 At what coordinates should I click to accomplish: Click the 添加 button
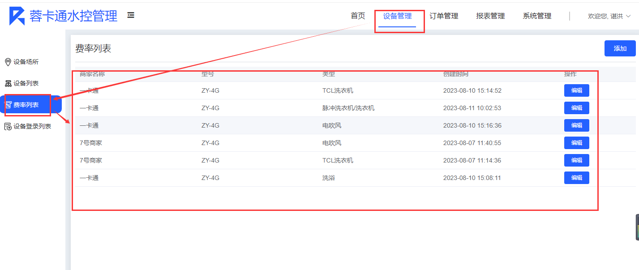(620, 48)
